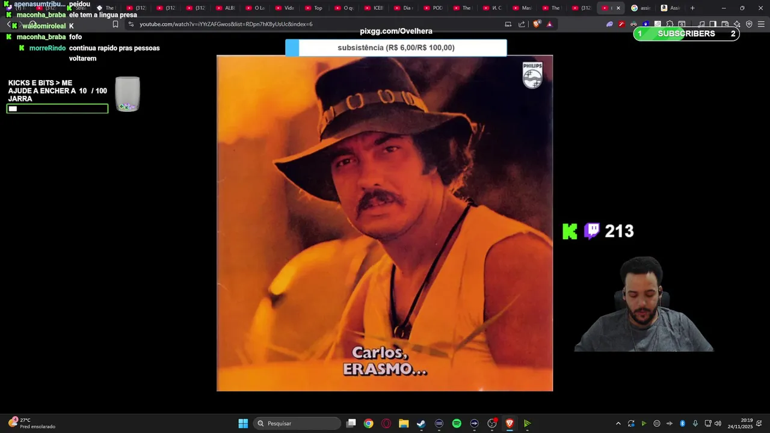Open OBS Studio from taskbar
The height and width of the screenshot is (433, 770).
coord(492,423)
